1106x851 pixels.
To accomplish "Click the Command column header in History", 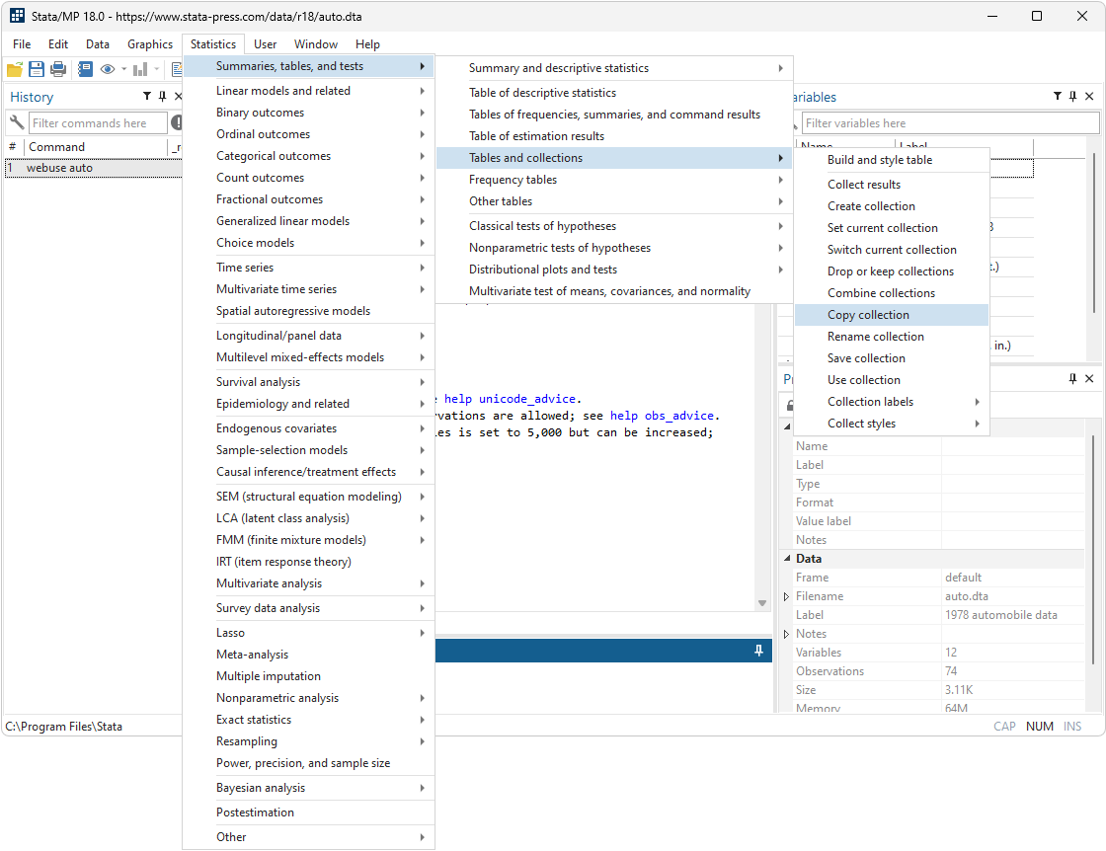I will click(x=96, y=147).
